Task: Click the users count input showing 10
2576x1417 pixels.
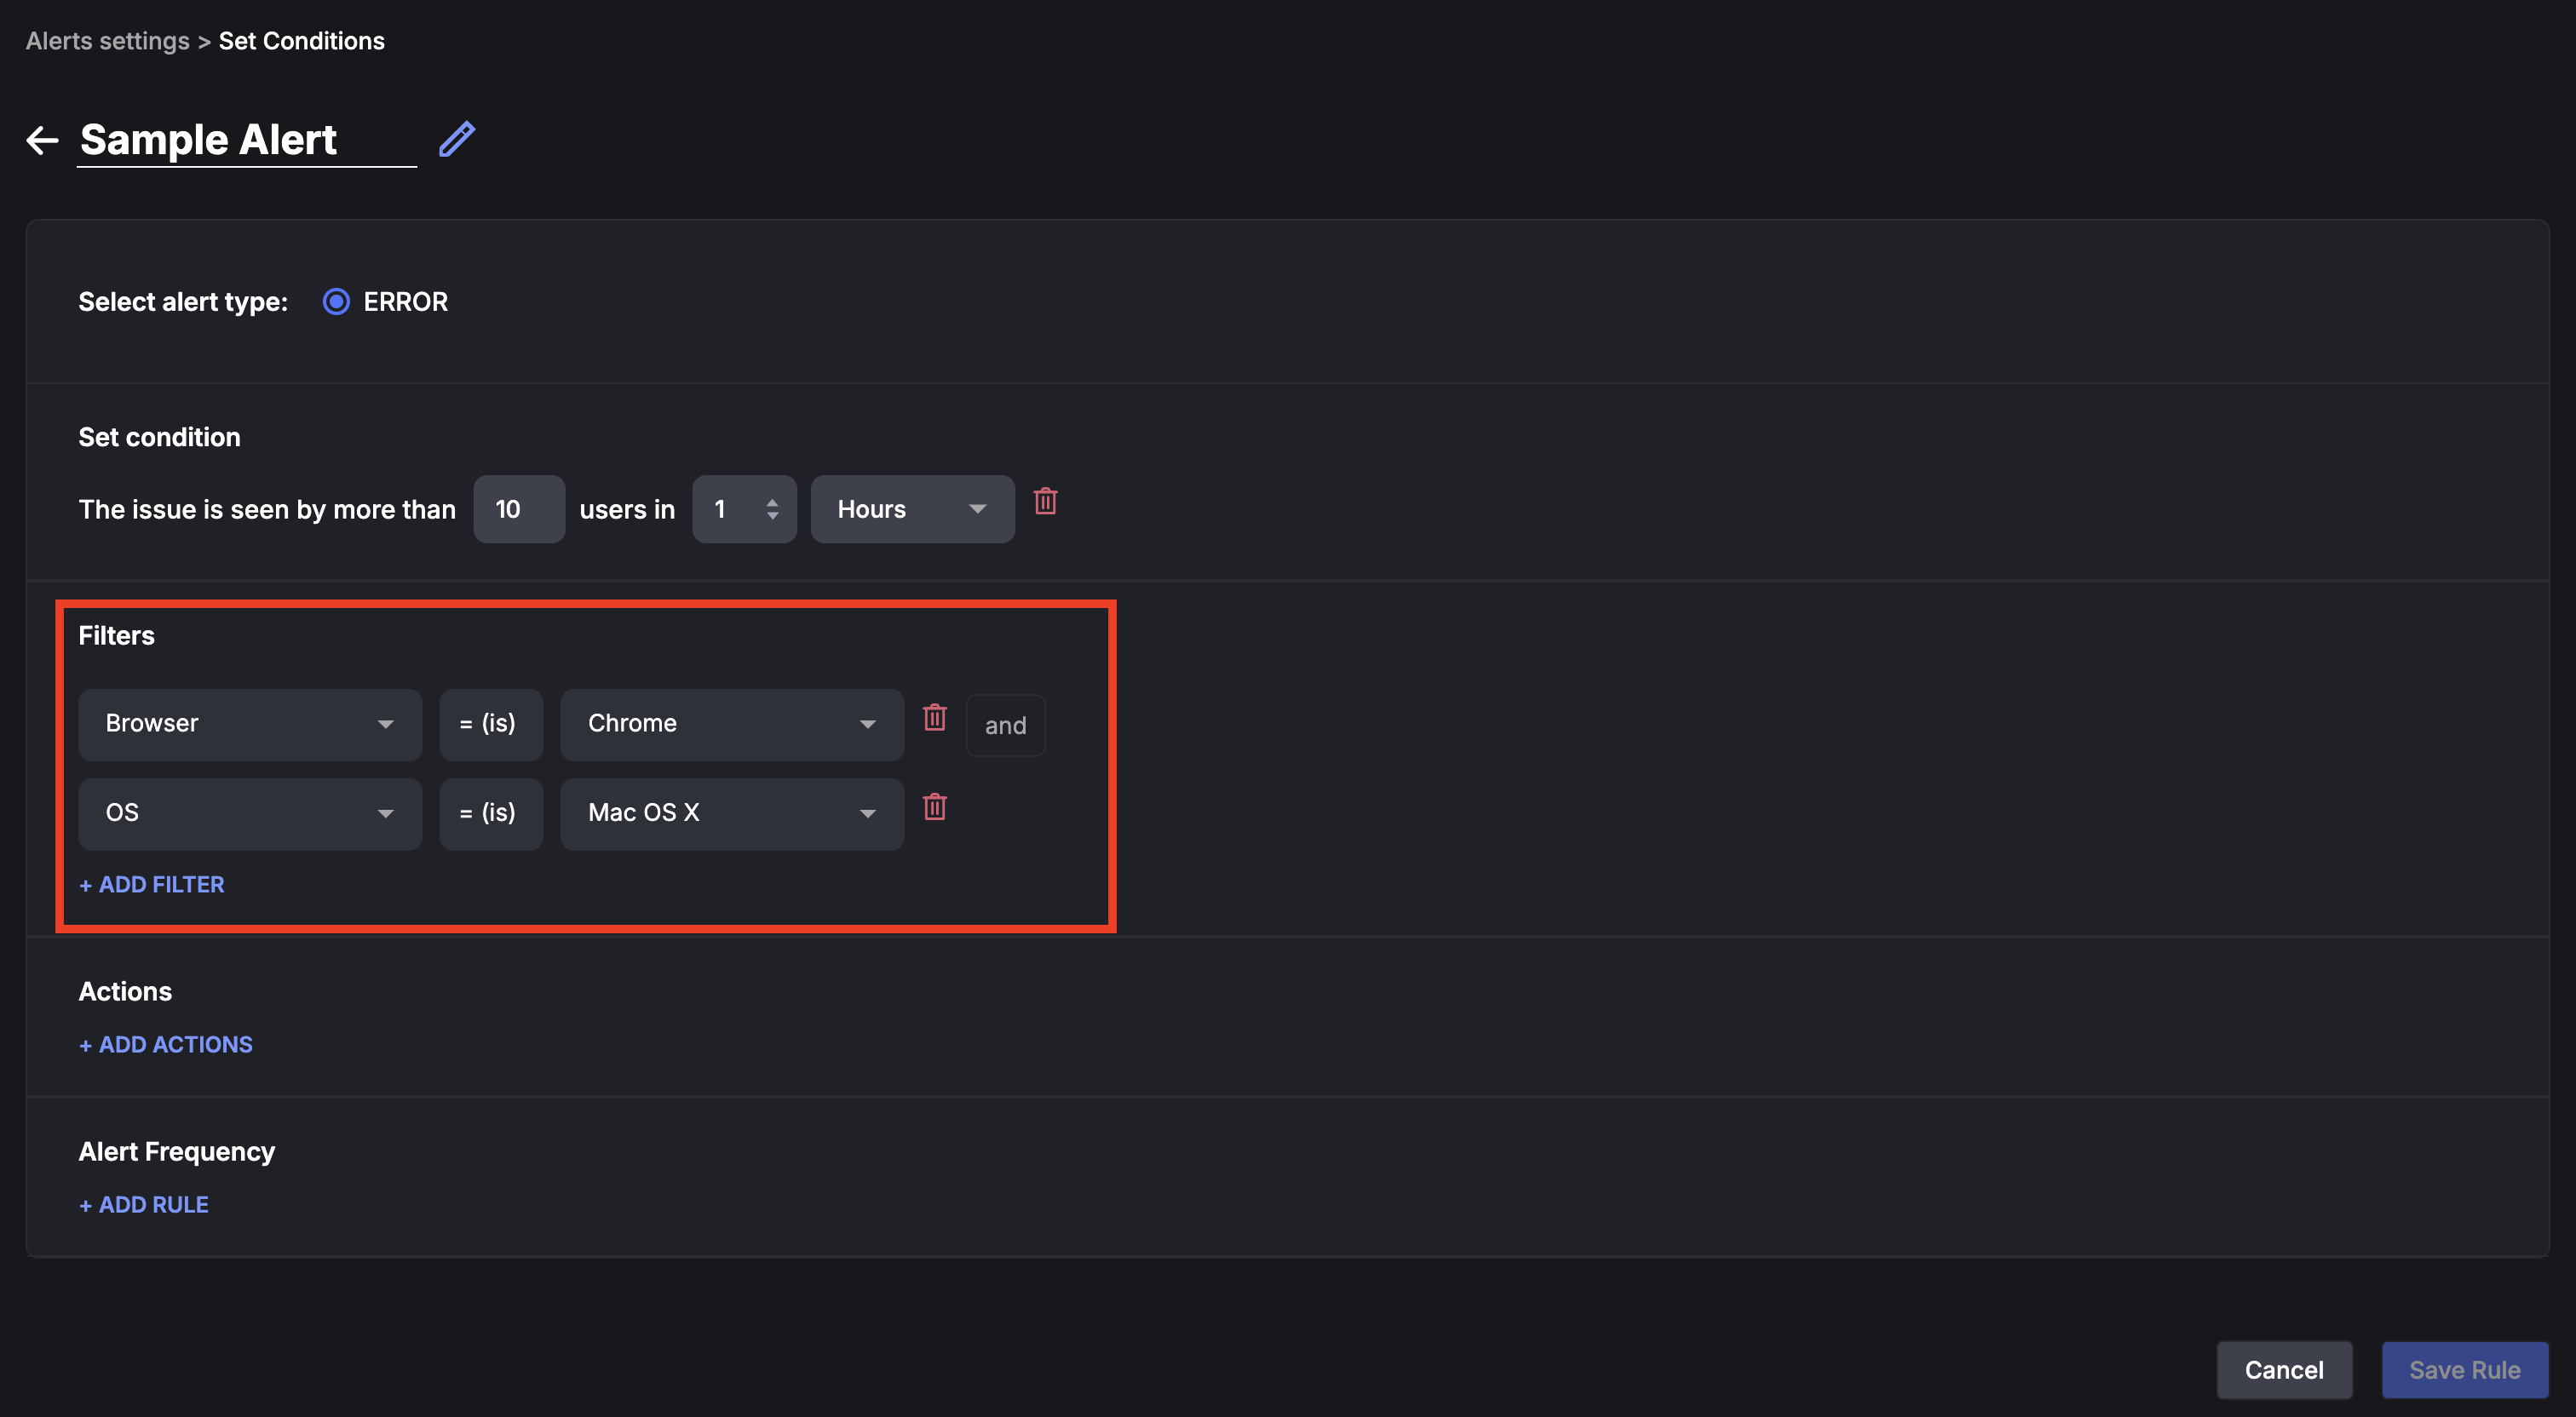Action: 518,509
